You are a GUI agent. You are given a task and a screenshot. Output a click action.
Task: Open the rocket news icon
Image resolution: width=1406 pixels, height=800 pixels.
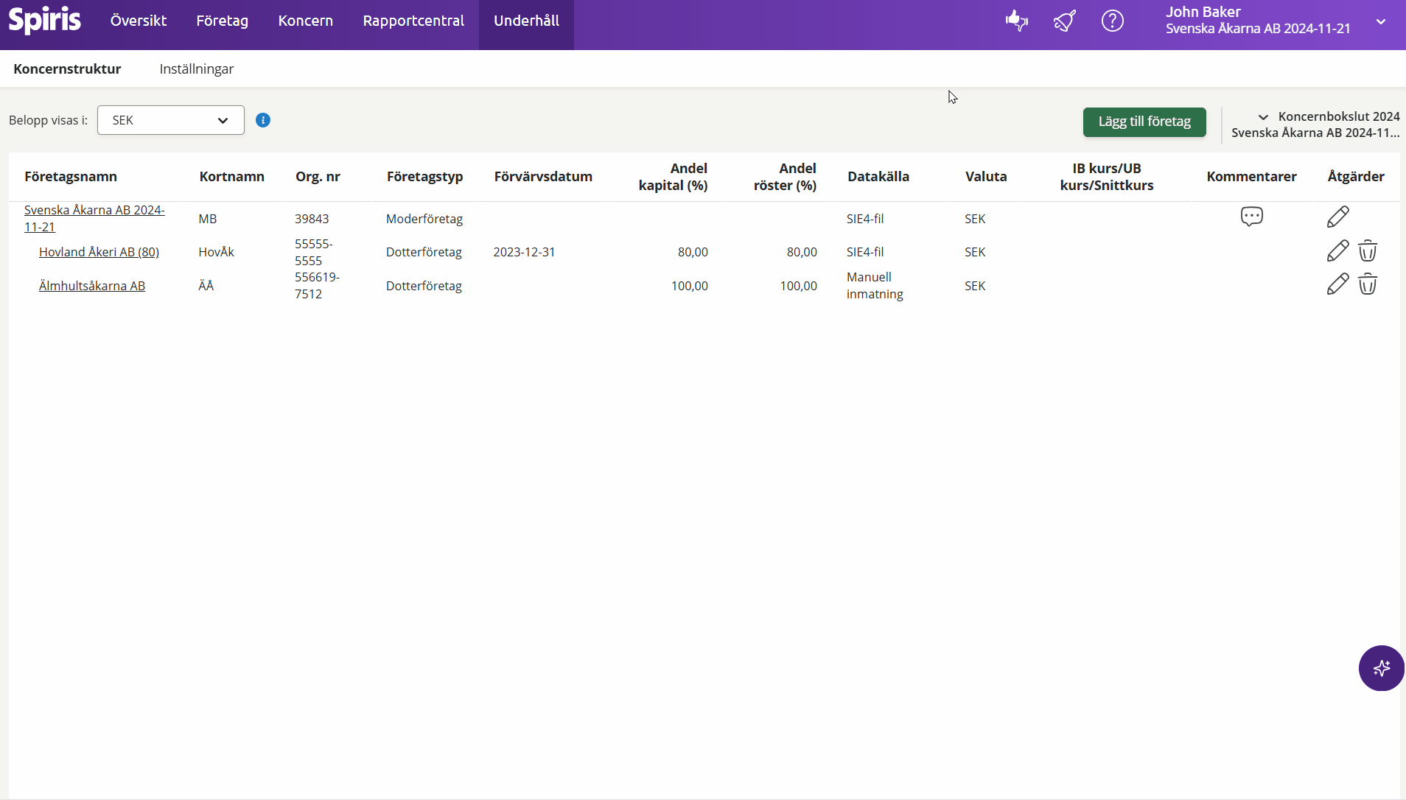[x=1065, y=21]
